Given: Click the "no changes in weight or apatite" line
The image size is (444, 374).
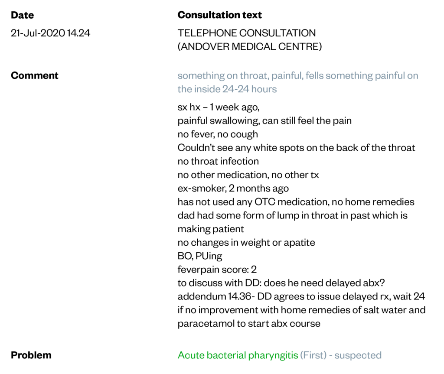Looking at the screenshot, I should point(246,242).
